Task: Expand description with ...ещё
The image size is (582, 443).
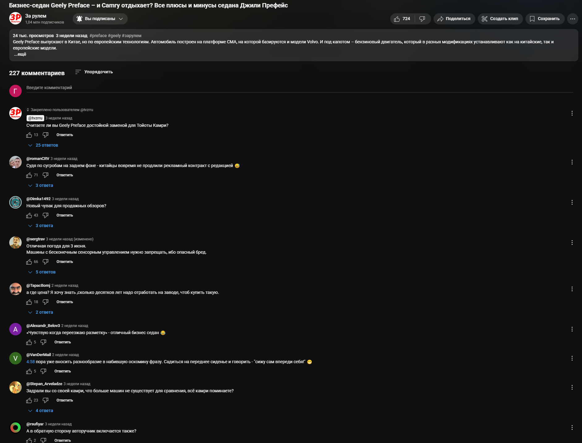Action: 20,54
